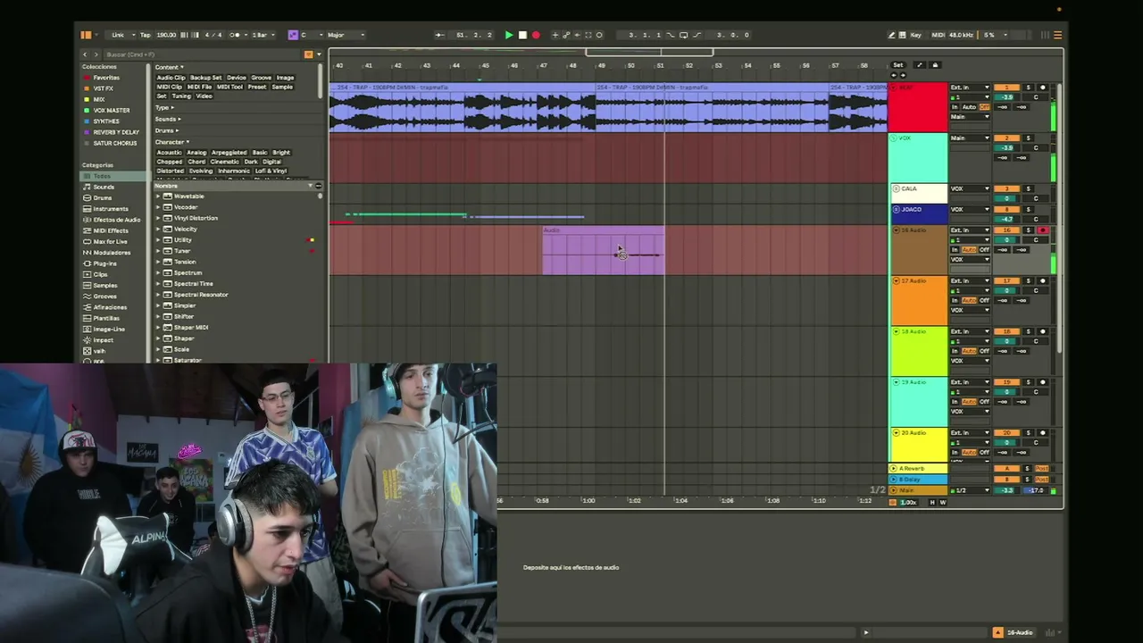Toggle the Key mapping mode button
The width and height of the screenshot is (1143, 643).
point(915,35)
